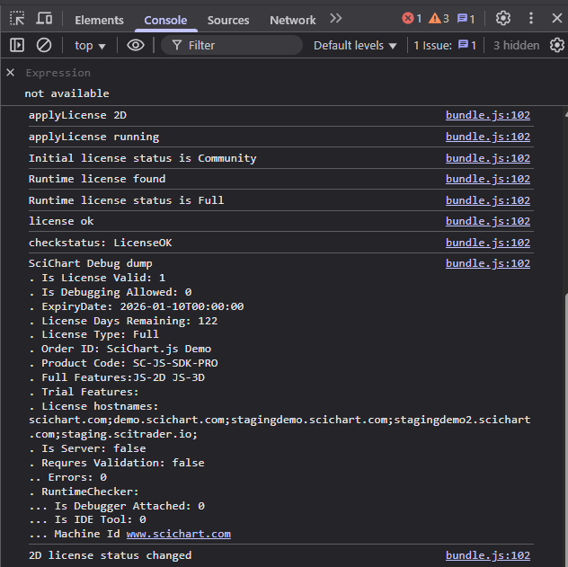Switch to the Elements tab
Screen dimensions: 568x567
coord(99,21)
